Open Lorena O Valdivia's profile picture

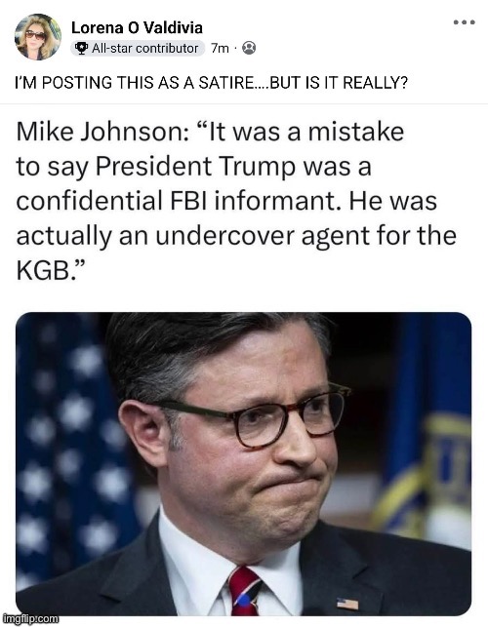pyautogui.click(x=38, y=37)
